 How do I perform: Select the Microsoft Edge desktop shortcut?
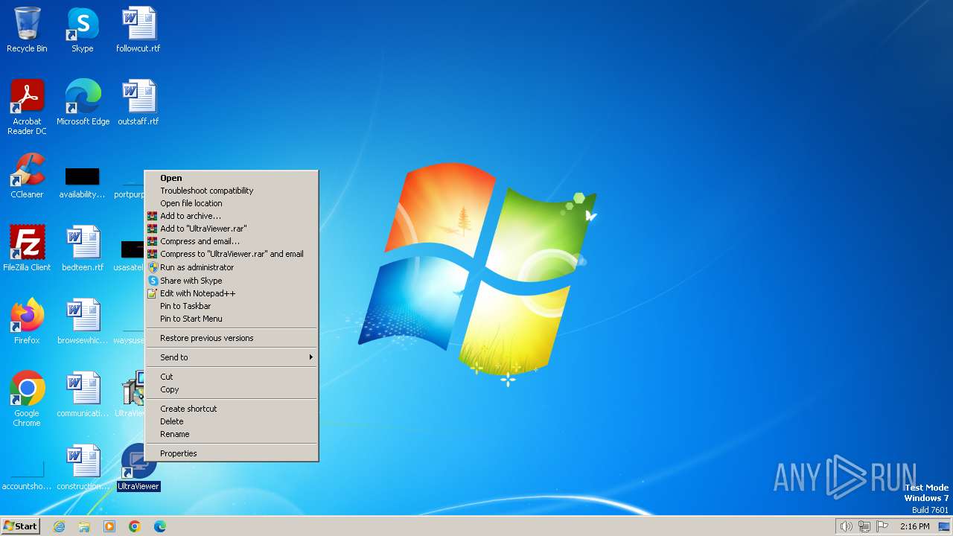click(83, 103)
